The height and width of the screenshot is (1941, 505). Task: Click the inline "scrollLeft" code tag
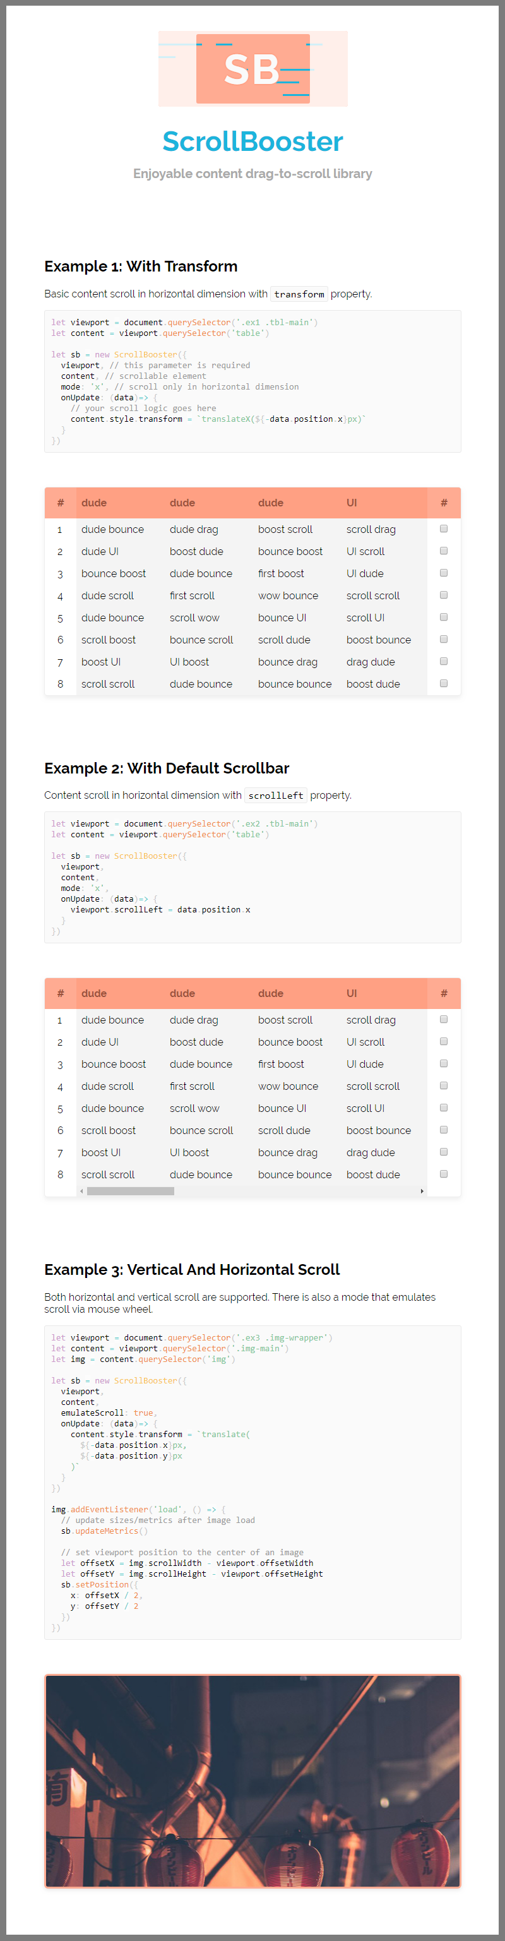click(x=276, y=795)
